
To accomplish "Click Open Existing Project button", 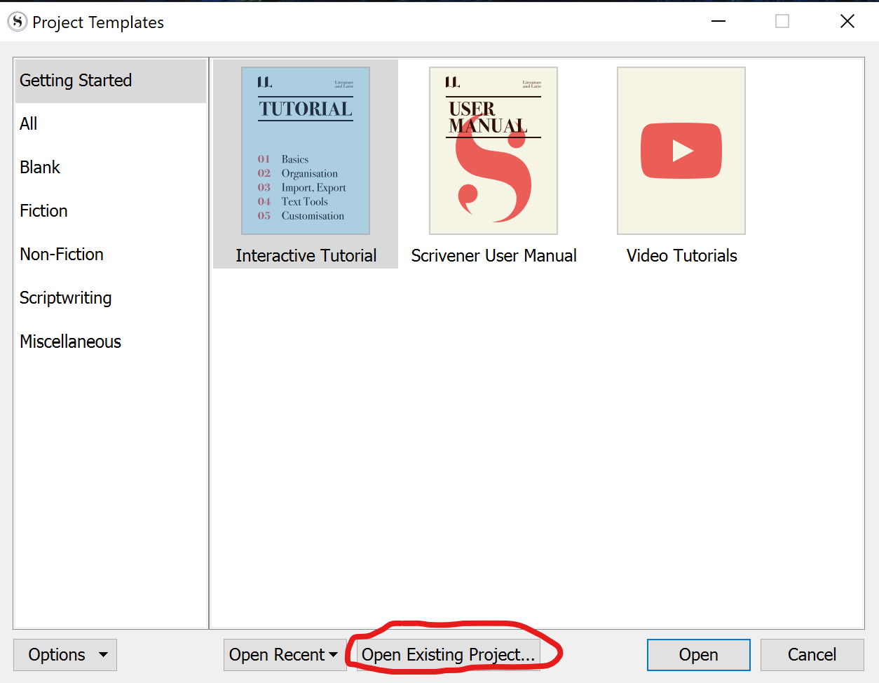I will 448,655.
